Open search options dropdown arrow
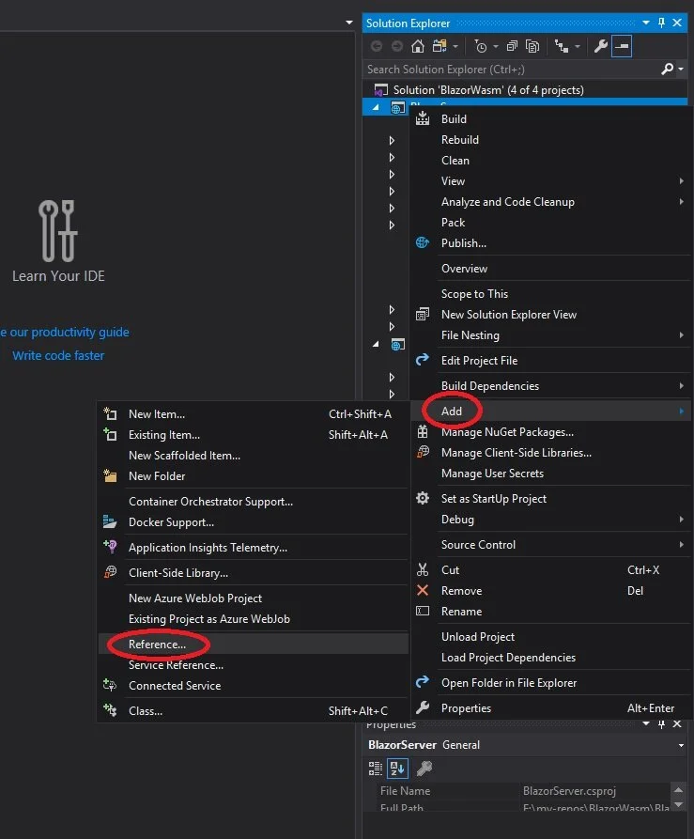 click(x=681, y=69)
